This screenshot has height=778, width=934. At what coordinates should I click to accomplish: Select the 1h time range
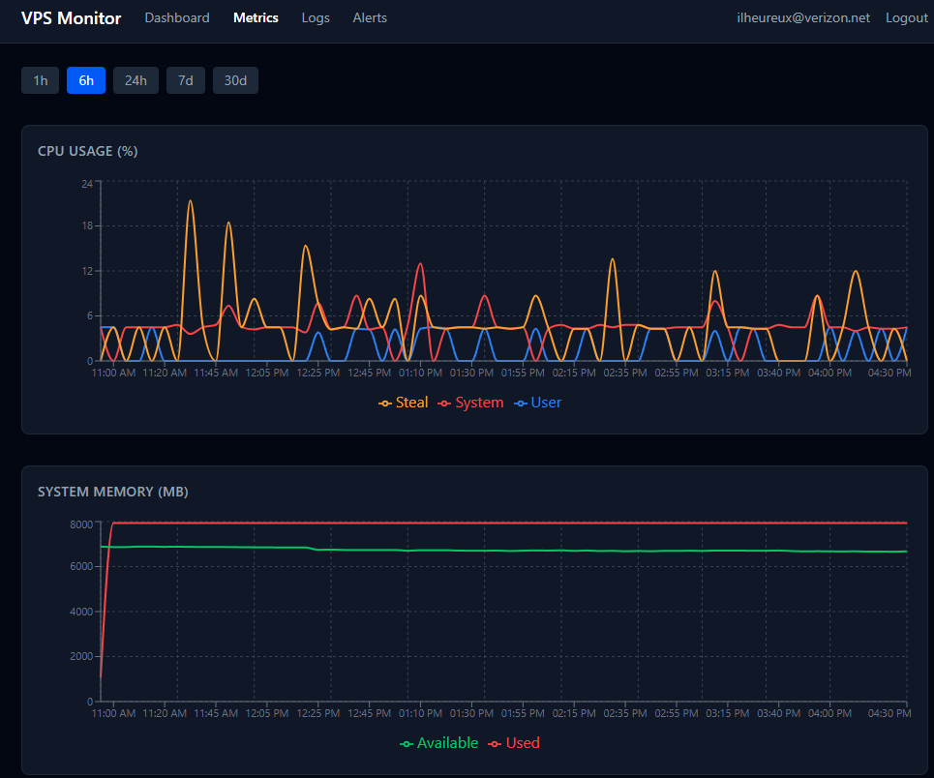pos(40,80)
